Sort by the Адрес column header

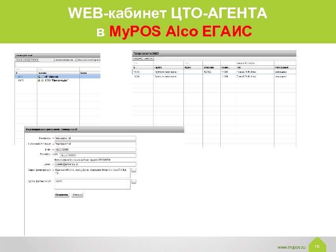[x=193, y=68]
